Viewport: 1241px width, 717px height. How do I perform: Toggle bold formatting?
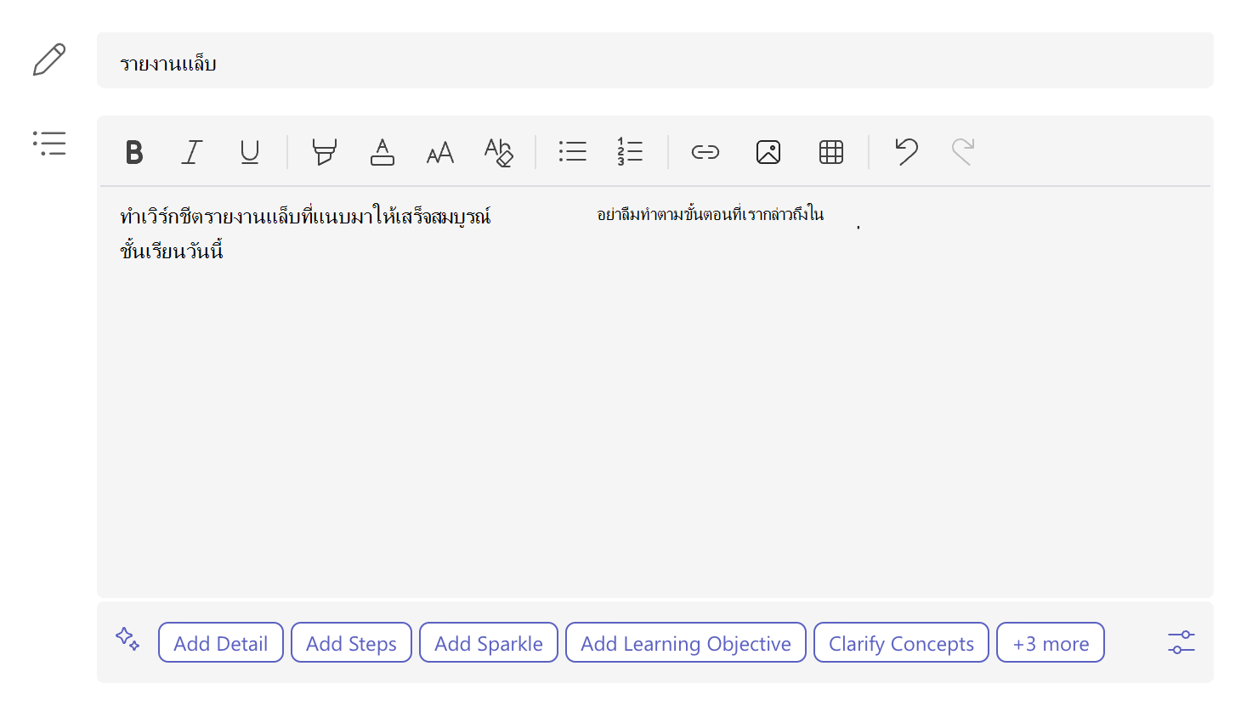click(x=133, y=152)
